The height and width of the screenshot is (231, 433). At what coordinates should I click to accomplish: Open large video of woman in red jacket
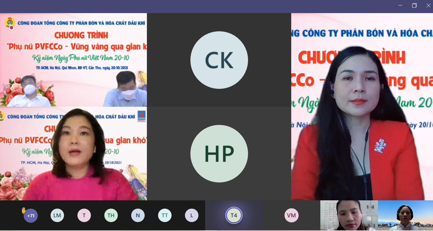coord(362,107)
